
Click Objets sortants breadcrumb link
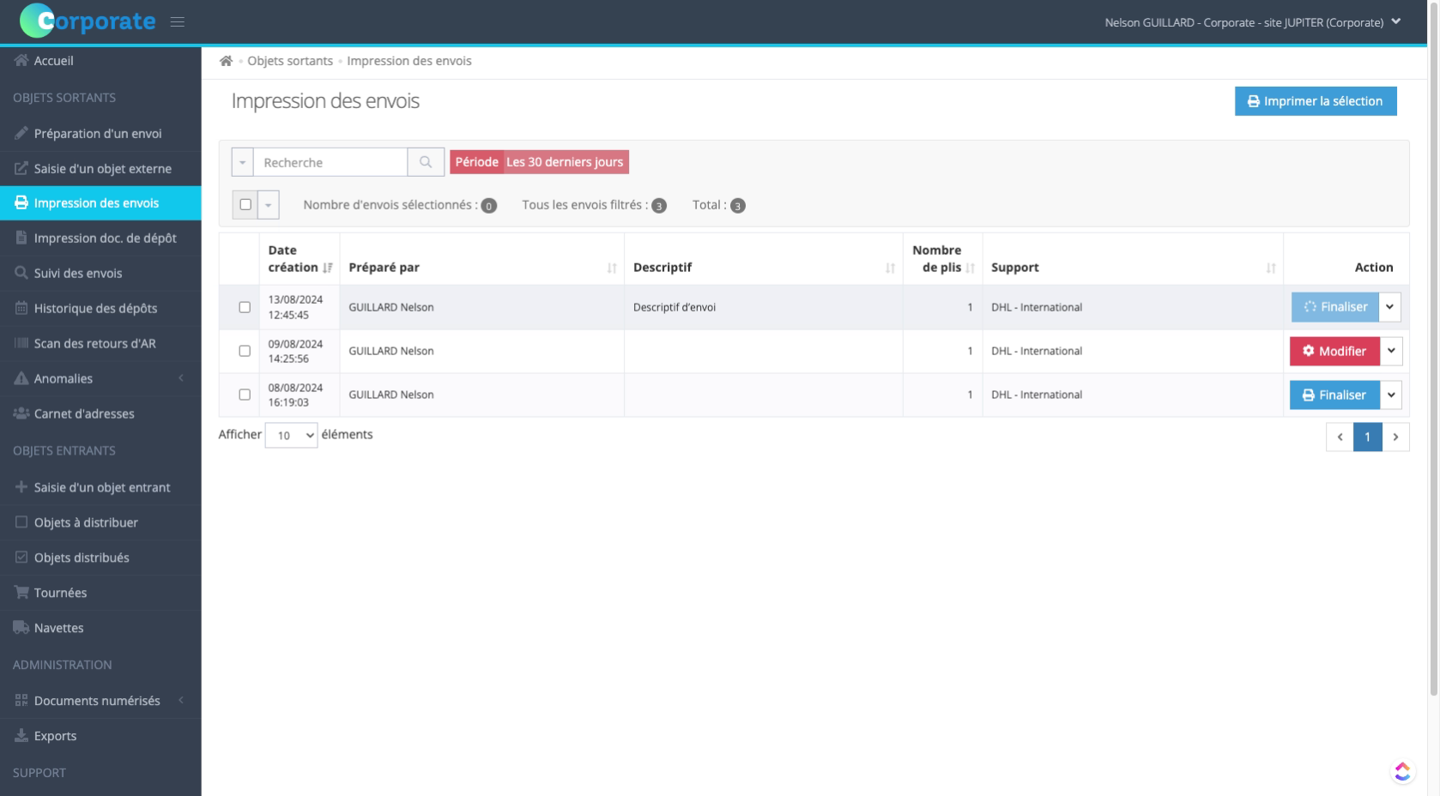coord(290,61)
